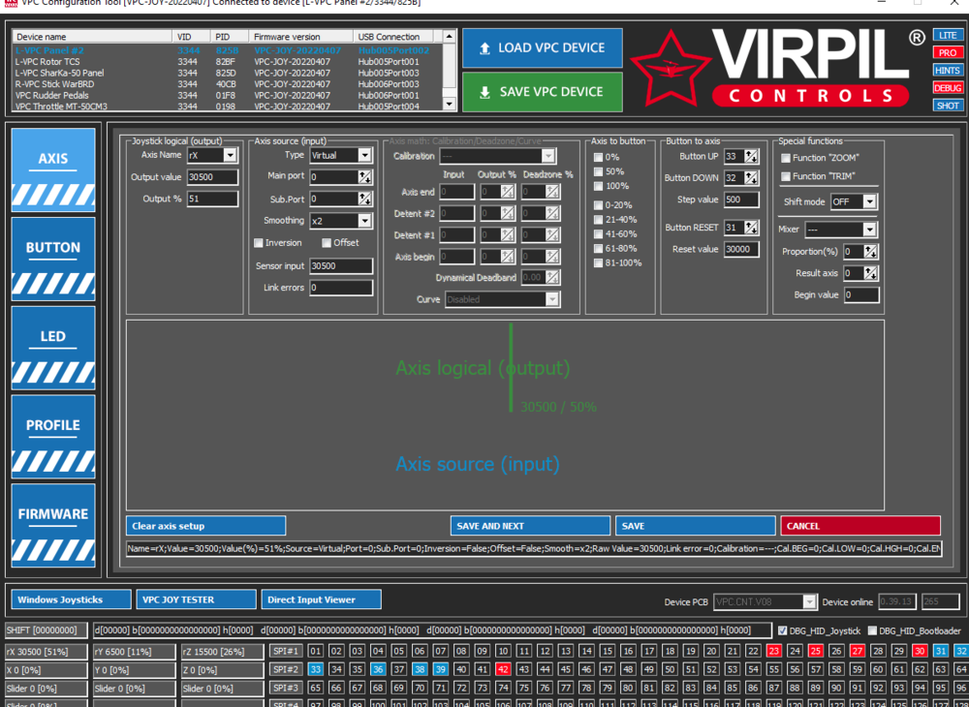Open Direct Input Viewer
Image resolution: width=969 pixels, height=707 pixels.
coord(322,599)
